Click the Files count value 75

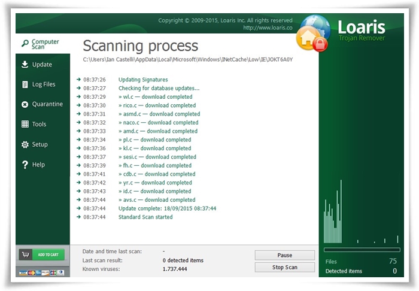393,261
